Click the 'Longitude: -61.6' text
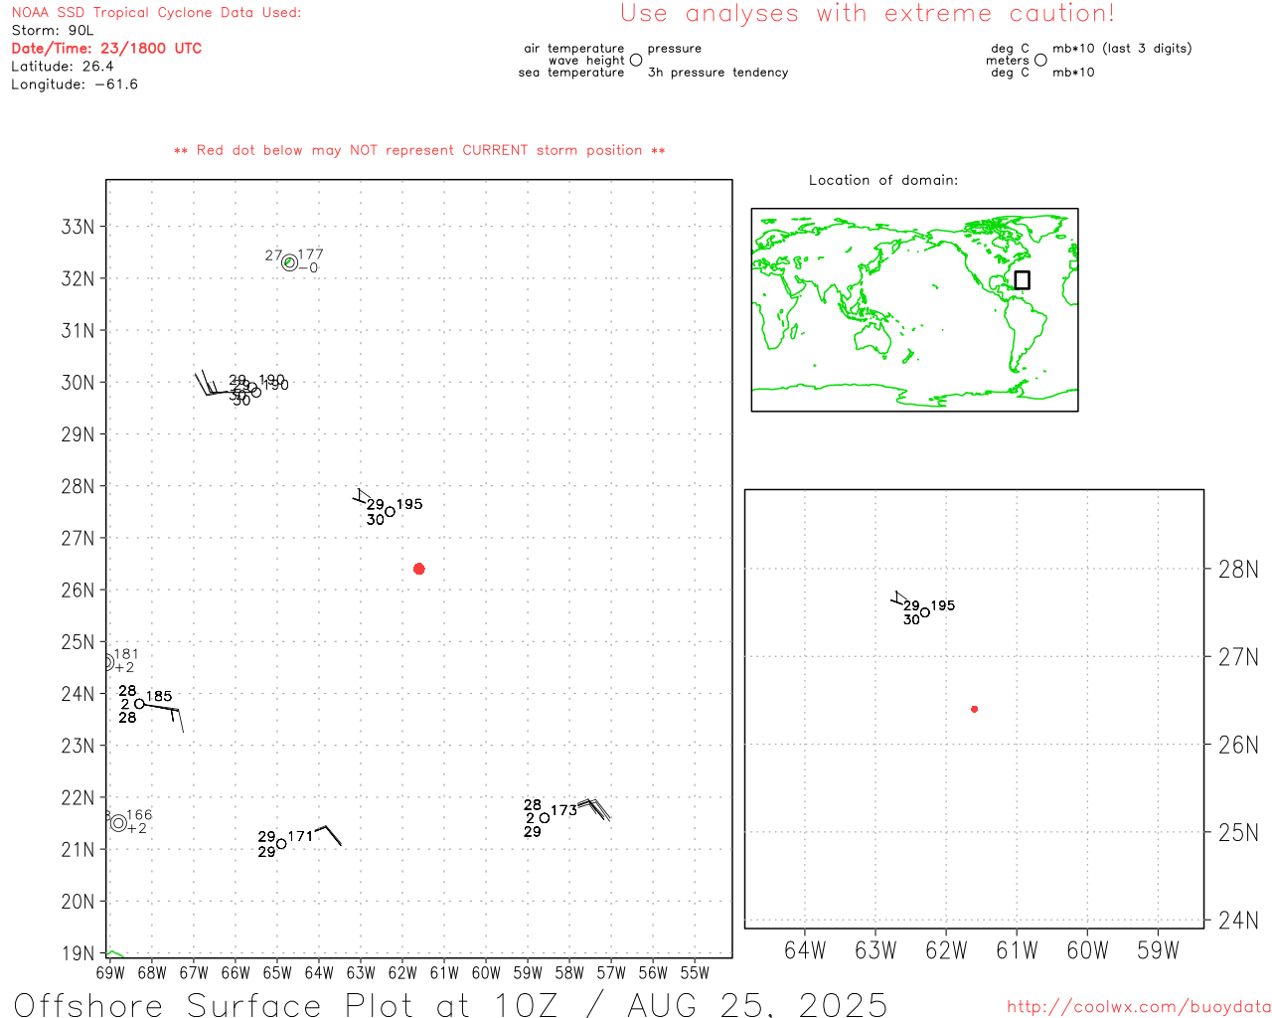 point(75,85)
